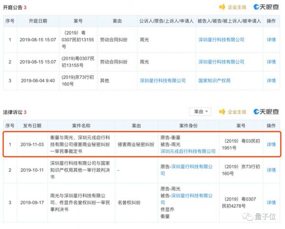Click the 企业主说 speaker icon in 开庭公告 header
The width and height of the screenshot is (285, 229).
point(222,7)
